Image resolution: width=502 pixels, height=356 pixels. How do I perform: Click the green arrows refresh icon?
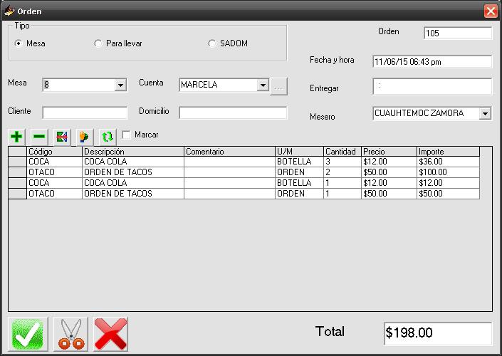pos(107,136)
